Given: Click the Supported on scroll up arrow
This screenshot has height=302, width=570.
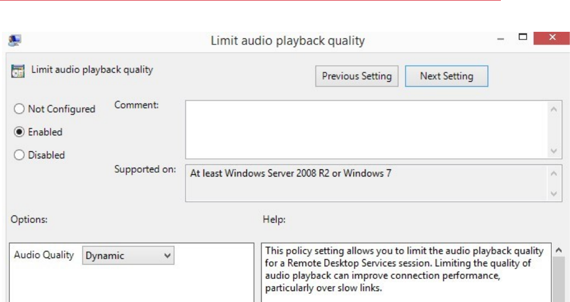Looking at the screenshot, I should coord(554,174).
